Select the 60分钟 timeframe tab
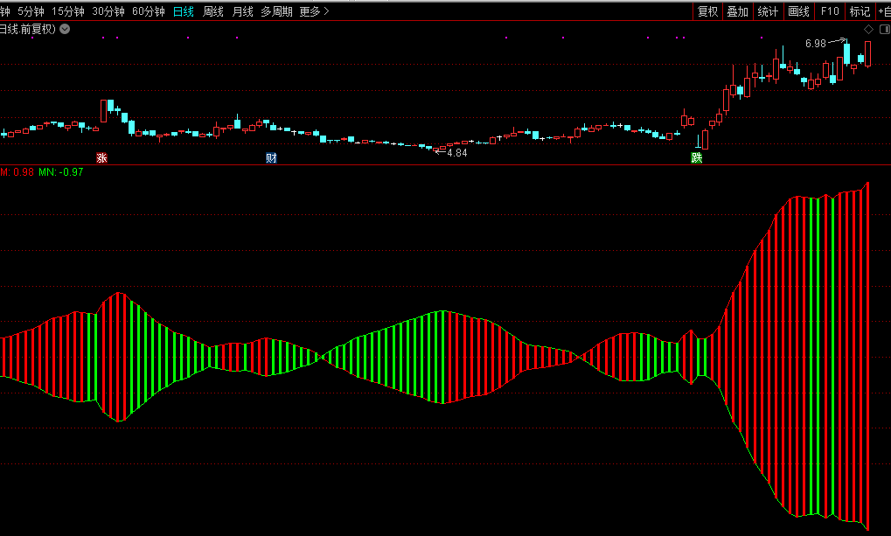Viewport: 891px width, 536px height. [149, 11]
